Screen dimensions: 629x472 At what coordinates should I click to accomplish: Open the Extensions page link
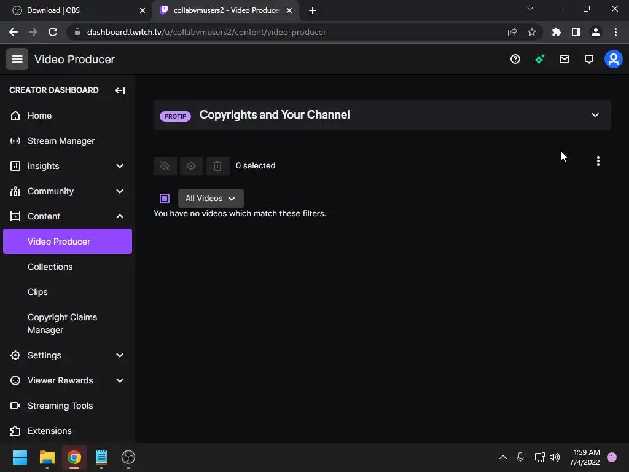[50, 431]
